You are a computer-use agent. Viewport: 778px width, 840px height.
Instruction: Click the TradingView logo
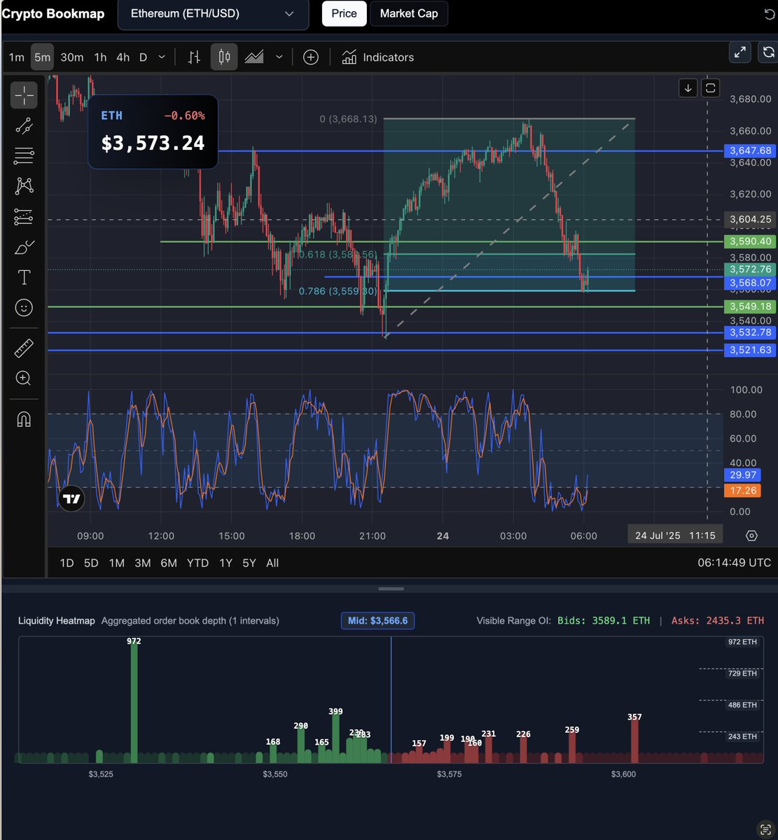71,499
